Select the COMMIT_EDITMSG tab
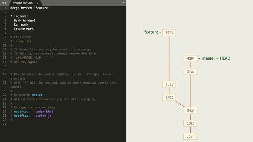 click(x=23, y=3)
